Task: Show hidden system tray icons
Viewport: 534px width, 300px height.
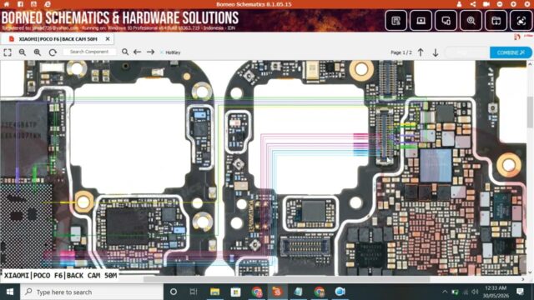Action: pyautogui.click(x=445, y=292)
